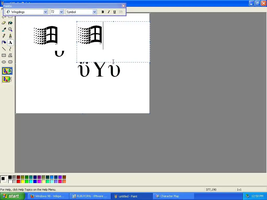This screenshot has width=267, height=200.
Task: Open the Symbol script dropdown arrow
Action: [x=94, y=12]
